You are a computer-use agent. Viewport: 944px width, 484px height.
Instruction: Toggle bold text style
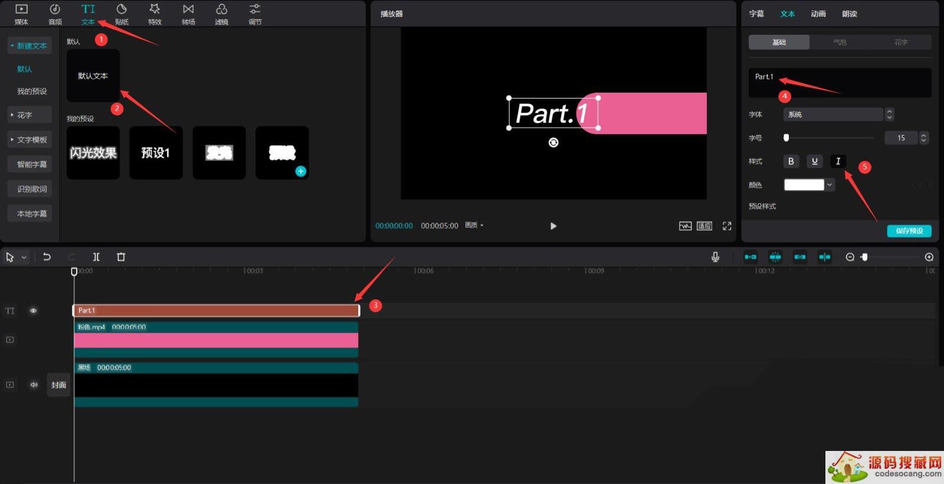tap(791, 161)
